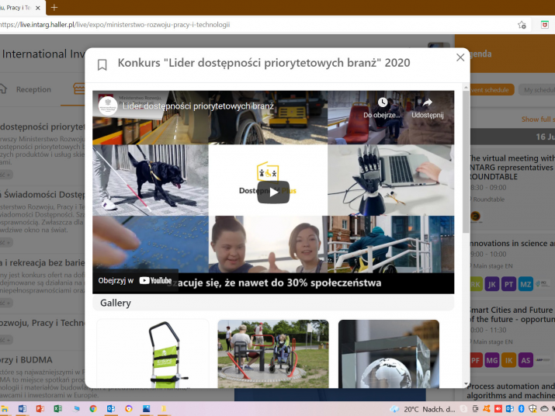Image resolution: width=555 pixels, height=416 pixels.
Task: Close the Konkurs popup dialog
Action: (x=460, y=57)
